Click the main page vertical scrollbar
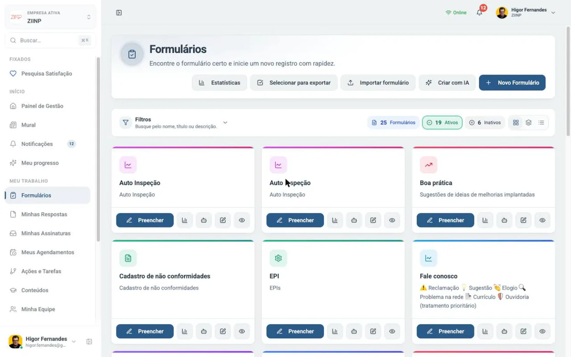Viewport: 571px width, 357px height. click(568, 82)
